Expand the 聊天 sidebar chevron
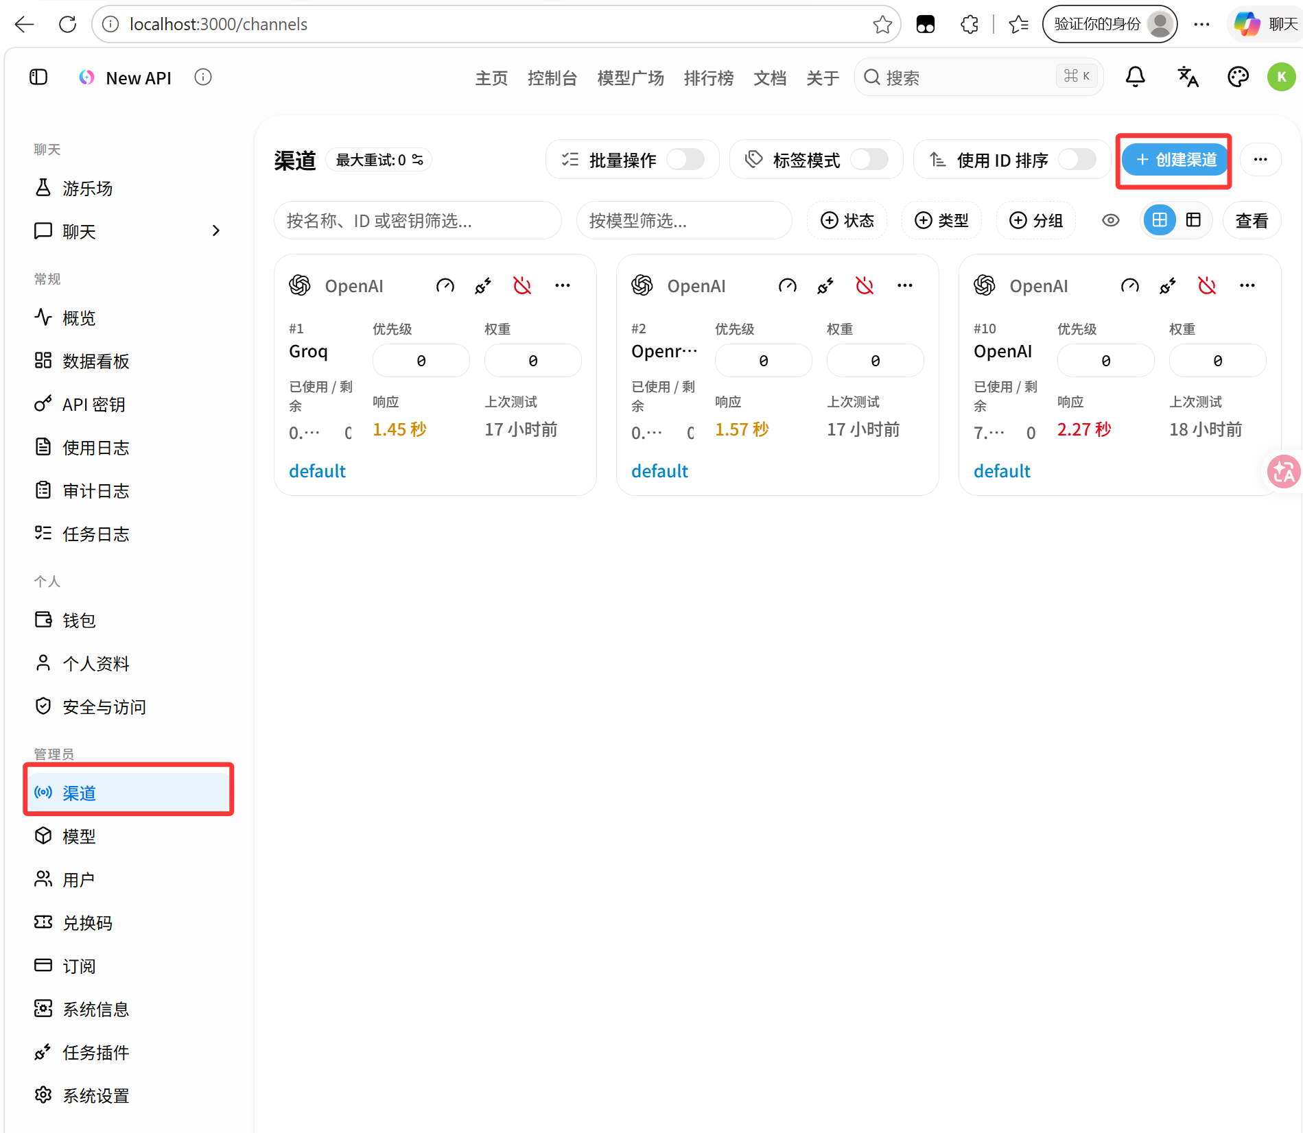Screen dimensions: 1303x1133 216,231
